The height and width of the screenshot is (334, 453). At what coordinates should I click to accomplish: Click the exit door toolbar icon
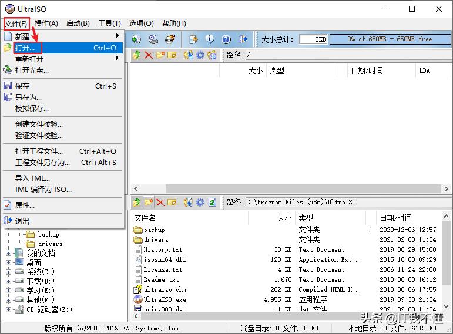pos(243,39)
